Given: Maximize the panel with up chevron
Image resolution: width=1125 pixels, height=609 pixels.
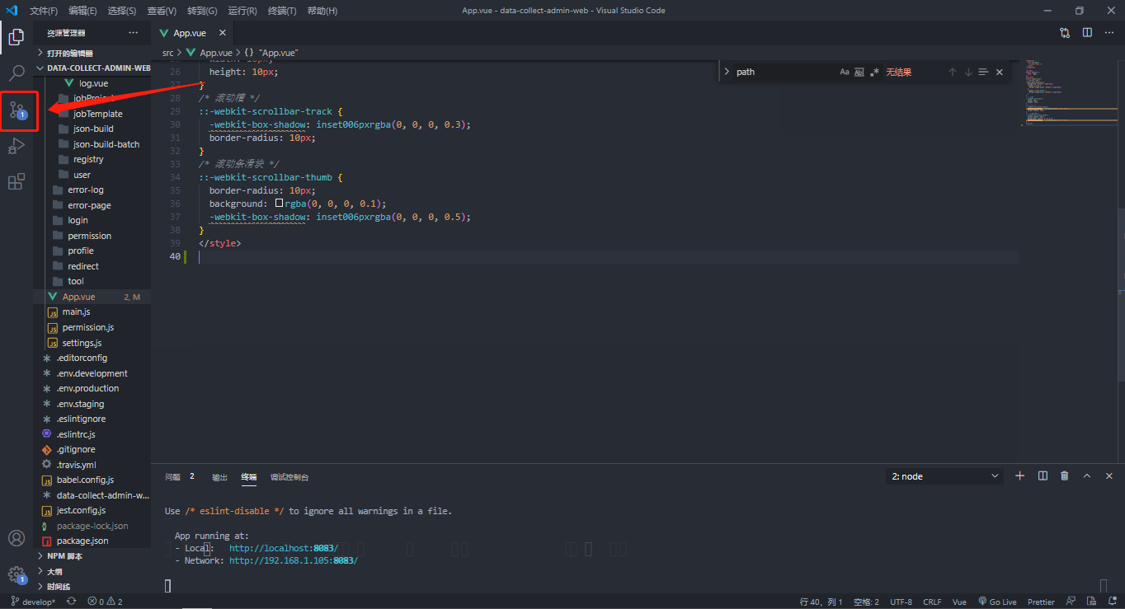Looking at the screenshot, I should pyautogui.click(x=1087, y=475).
